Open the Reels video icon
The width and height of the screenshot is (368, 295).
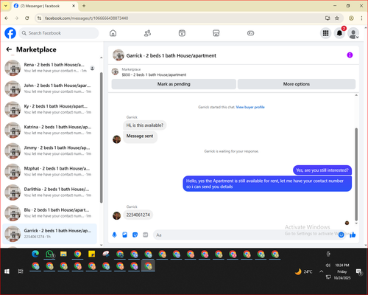coord(182,33)
